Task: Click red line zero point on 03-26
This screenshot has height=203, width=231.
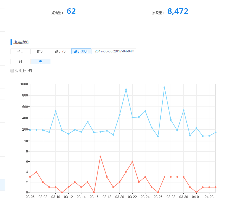Action: click(x=158, y=192)
